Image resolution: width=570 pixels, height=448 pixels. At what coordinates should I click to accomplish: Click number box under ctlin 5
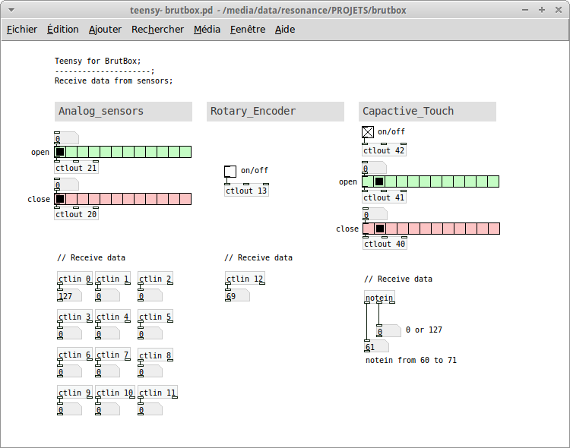click(x=150, y=333)
